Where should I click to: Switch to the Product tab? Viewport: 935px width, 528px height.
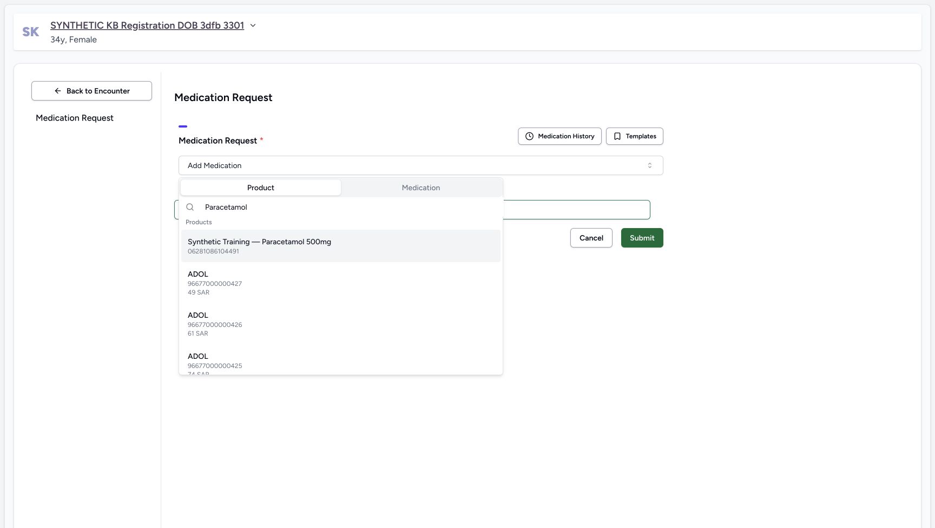pos(261,188)
